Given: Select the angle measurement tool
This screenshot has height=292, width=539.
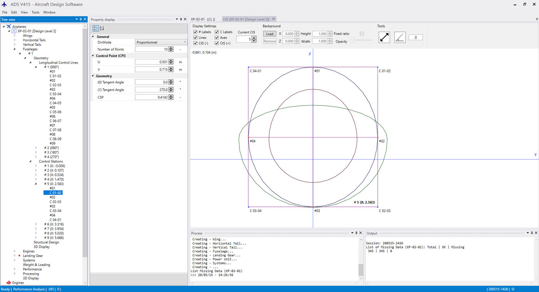Looking at the screenshot, I should (400, 37).
